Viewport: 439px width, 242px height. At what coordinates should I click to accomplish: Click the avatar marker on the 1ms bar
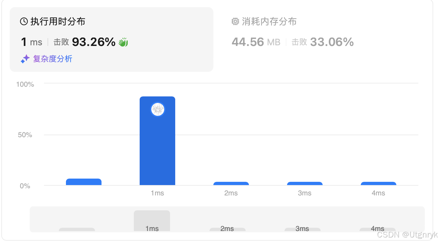point(158,109)
